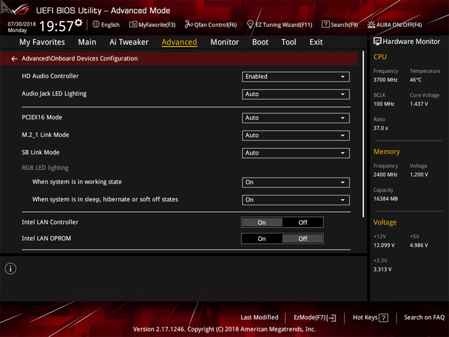This screenshot has width=449, height=337.
Task: Click the Search(F9) question mark icon
Action: pos(326,24)
